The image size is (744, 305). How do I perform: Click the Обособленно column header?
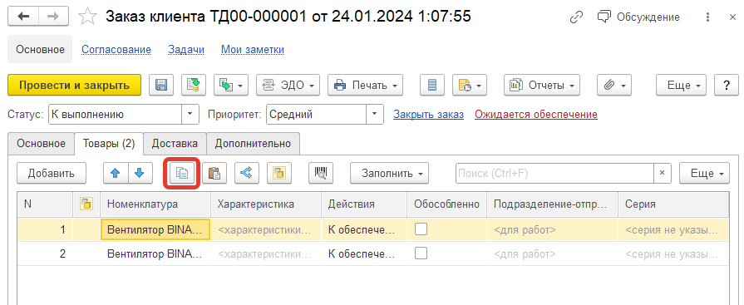tap(446, 204)
